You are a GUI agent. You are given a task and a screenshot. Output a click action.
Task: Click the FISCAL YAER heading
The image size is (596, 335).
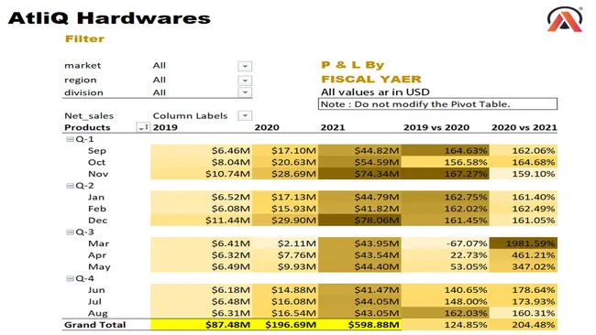click(x=371, y=80)
